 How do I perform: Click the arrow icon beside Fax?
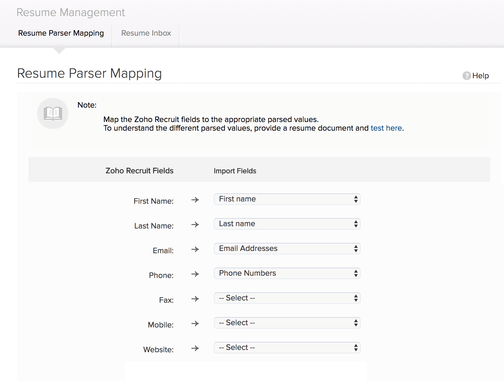pyautogui.click(x=195, y=299)
